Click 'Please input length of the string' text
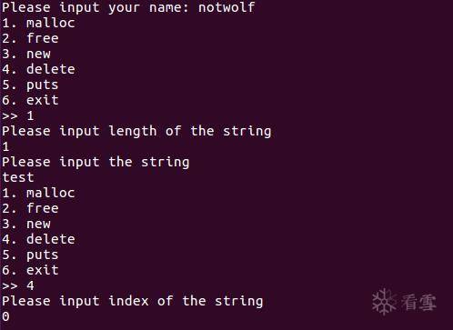 click(136, 132)
